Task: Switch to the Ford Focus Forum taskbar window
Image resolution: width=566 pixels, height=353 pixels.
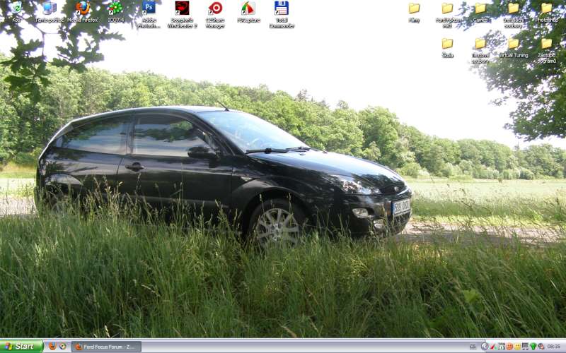Action: coord(107,347)
